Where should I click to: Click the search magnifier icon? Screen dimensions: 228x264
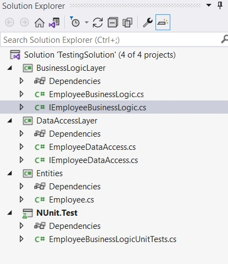[225, 39]
